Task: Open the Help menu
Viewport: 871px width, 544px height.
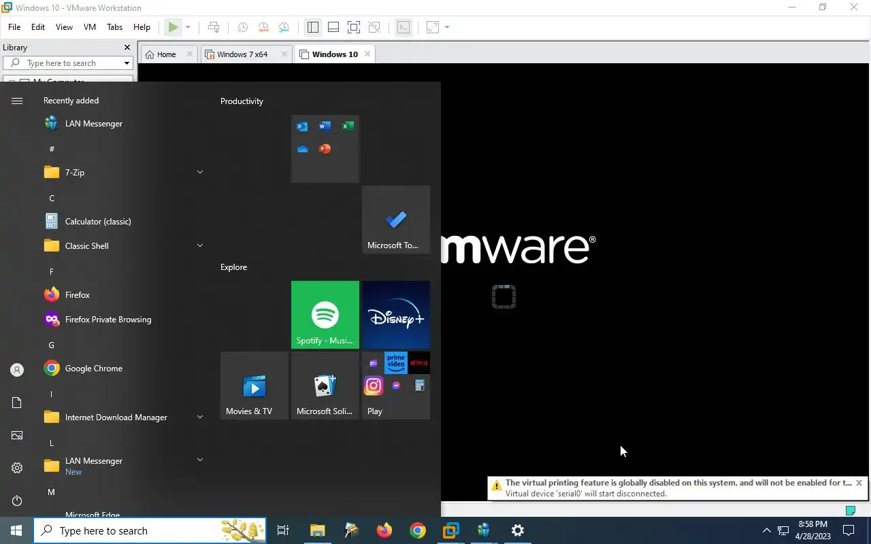Action: pyautogui.click(x=142, y=27)
